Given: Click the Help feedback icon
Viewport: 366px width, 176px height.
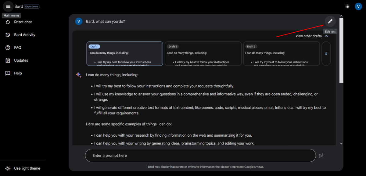Looking at the screenshot, I should (x=8, y=73).
